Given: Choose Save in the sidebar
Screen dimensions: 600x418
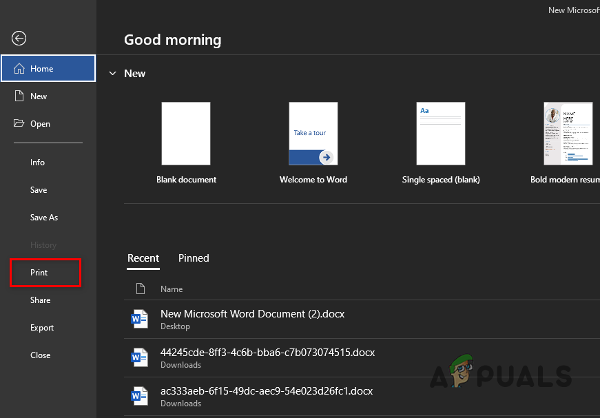Looking at the screenshot, I should point(39,190).
